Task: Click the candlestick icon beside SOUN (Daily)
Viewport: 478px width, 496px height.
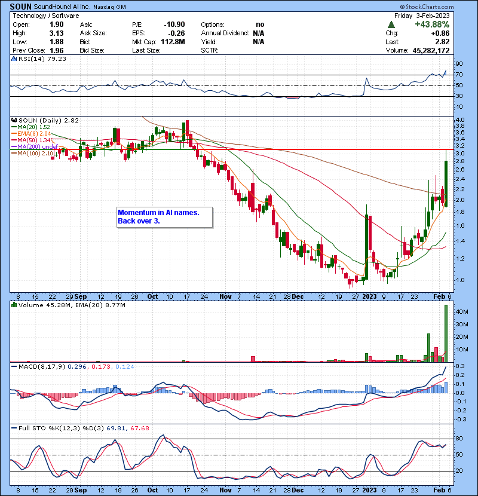Action: (14, 121)
